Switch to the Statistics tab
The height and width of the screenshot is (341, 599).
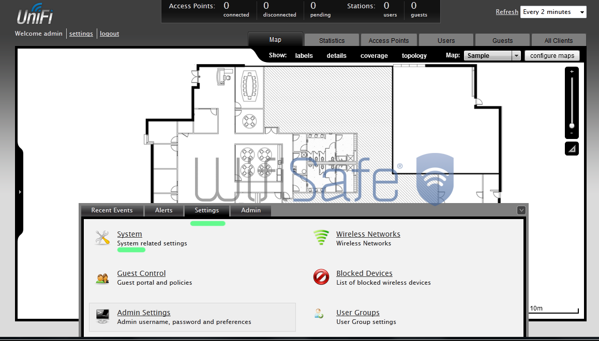332,40
